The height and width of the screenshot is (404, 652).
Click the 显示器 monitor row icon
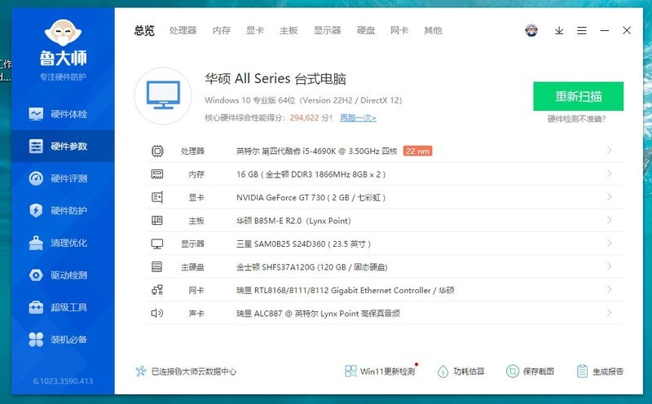click(157, 244)
